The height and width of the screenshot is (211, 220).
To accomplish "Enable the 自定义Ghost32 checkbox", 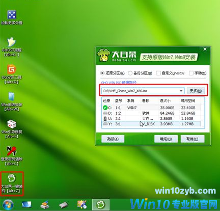I will coord(158,73).
